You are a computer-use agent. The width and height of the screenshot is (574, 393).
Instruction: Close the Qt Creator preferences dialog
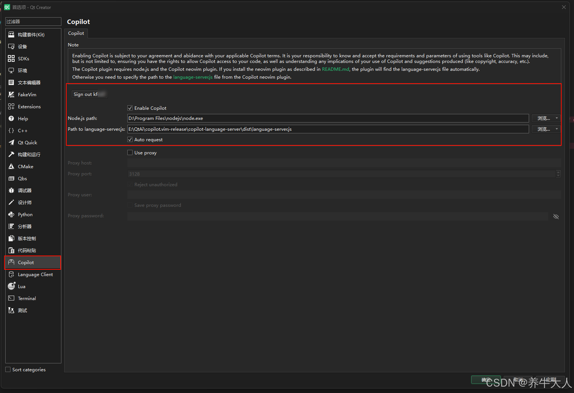coord(564,7)
